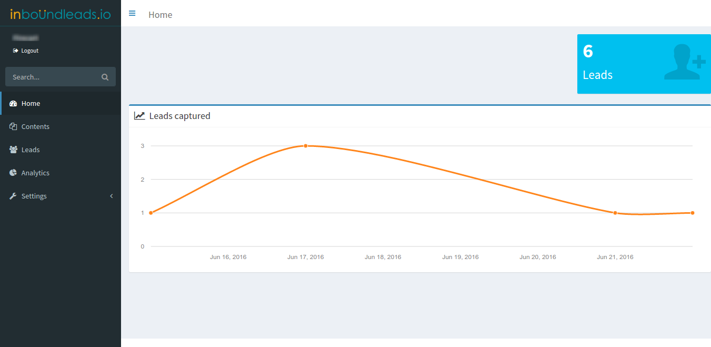Toggle the sidebar with the hamburger icon
Viewport: 711px width, 347px height.
tap(132, 13)
